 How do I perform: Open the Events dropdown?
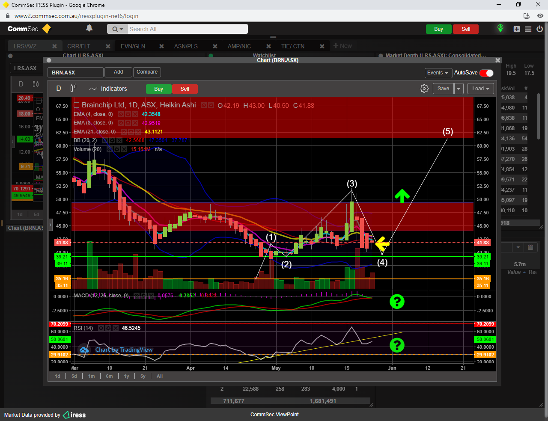(x=438, y=73)
